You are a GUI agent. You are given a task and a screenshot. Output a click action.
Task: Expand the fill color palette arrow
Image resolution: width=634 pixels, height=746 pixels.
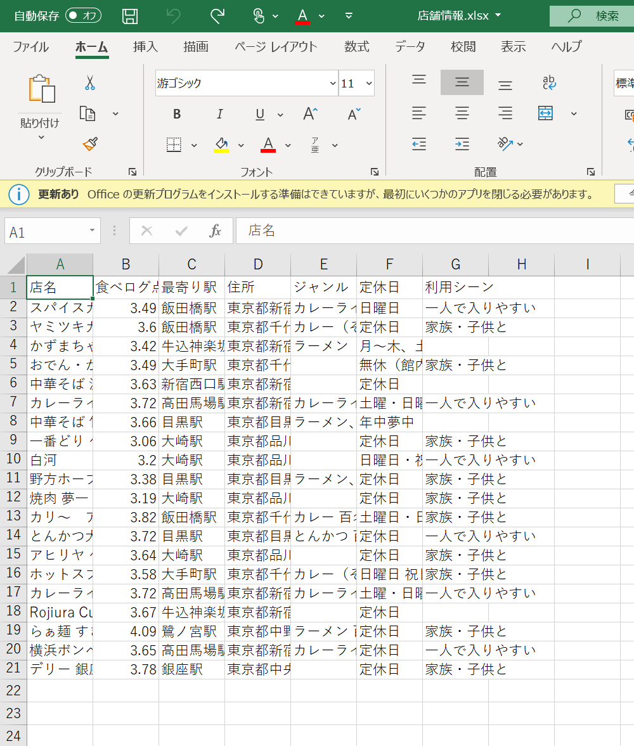point(241,145)
